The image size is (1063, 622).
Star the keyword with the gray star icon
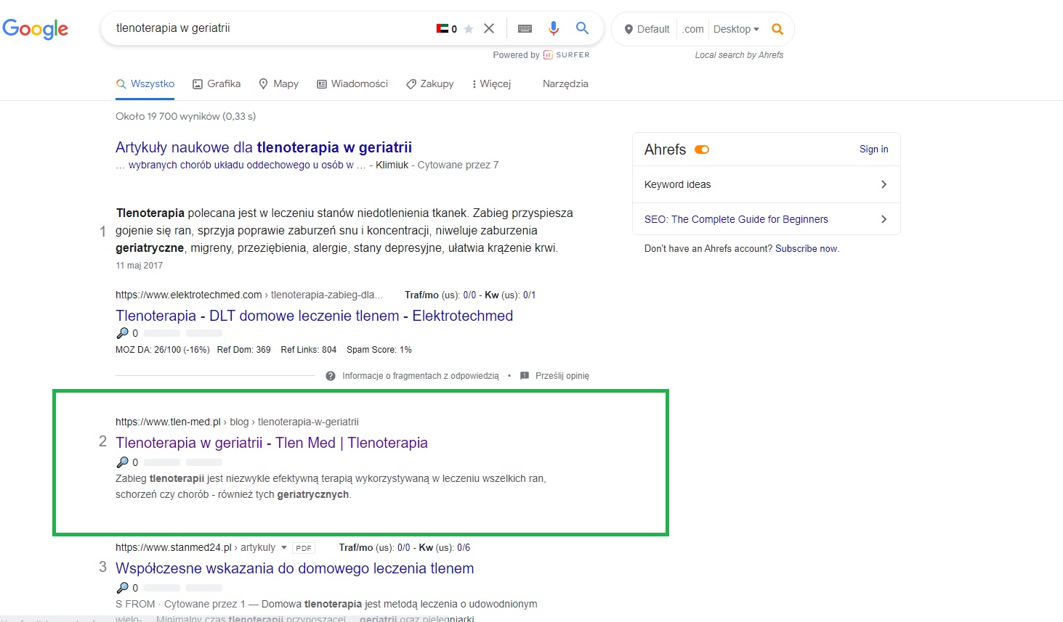coord(469,29)
